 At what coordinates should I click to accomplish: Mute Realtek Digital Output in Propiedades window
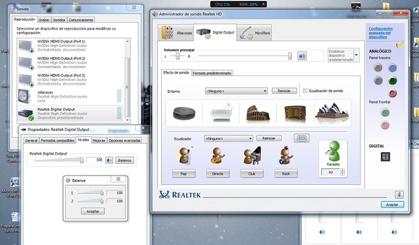point(109,160)
